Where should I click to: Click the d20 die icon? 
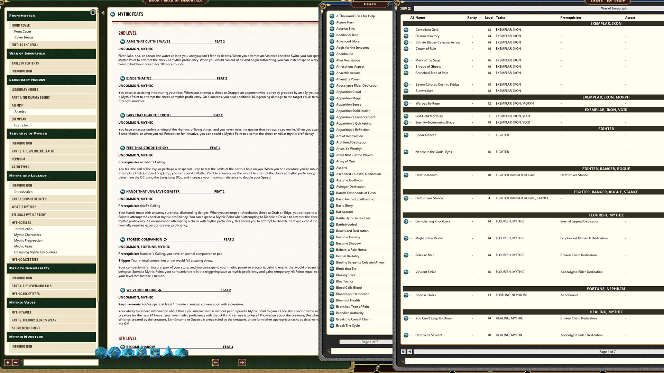pos(101,353)
